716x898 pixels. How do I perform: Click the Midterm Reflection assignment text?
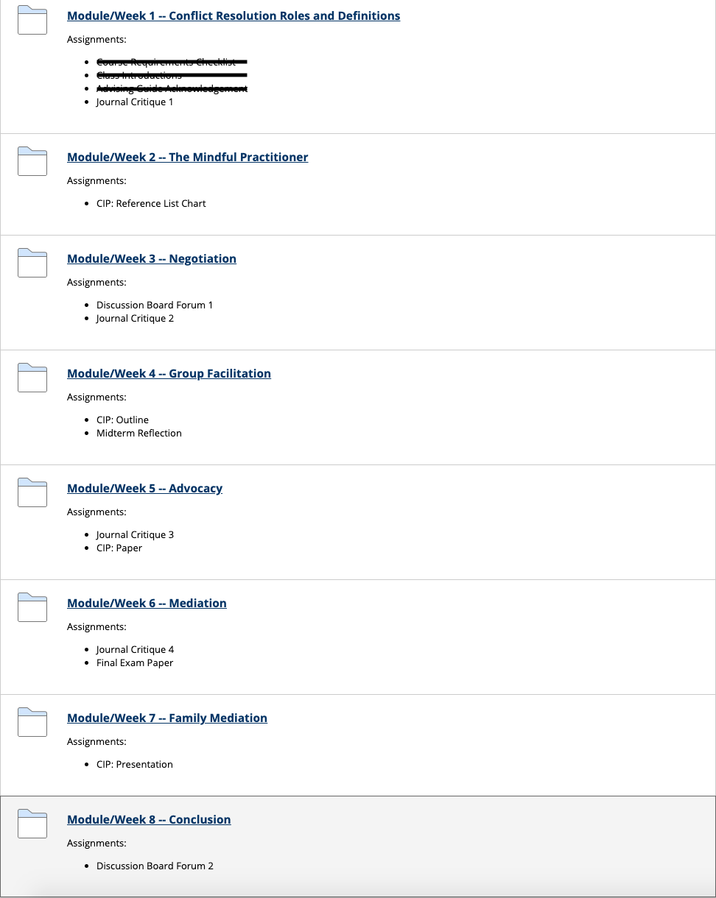click(x=139, y=434)
